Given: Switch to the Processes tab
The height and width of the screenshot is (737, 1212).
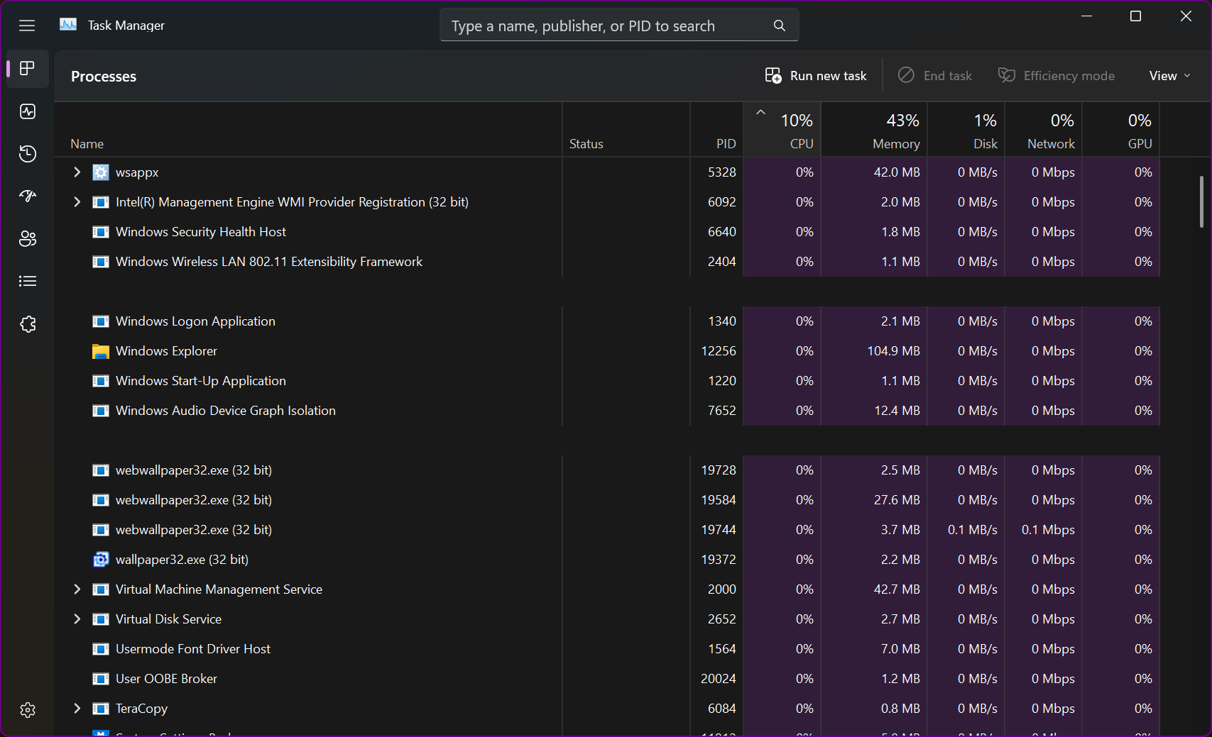Looking at the screenshot, I should [x=27, y=69].
